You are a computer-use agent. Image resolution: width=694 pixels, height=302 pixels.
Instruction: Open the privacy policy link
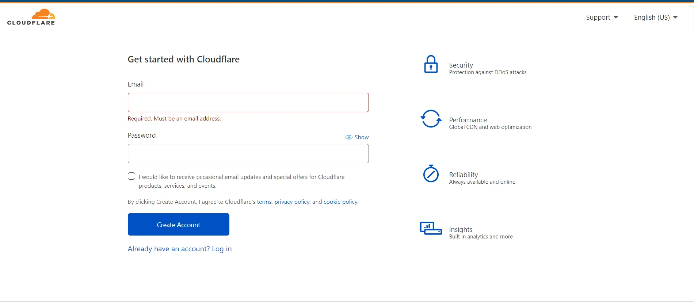pos(292,202)
